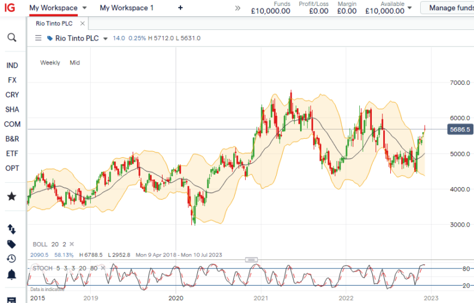Click the STOCH 5 3 3 indicator label

(65, 268)
